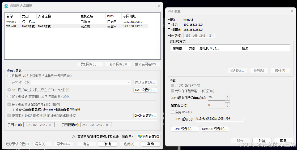Screen dimensions: 297x150
Task: Open NetBIOS 设置(N)... button
Action: (x=215, y=129)
